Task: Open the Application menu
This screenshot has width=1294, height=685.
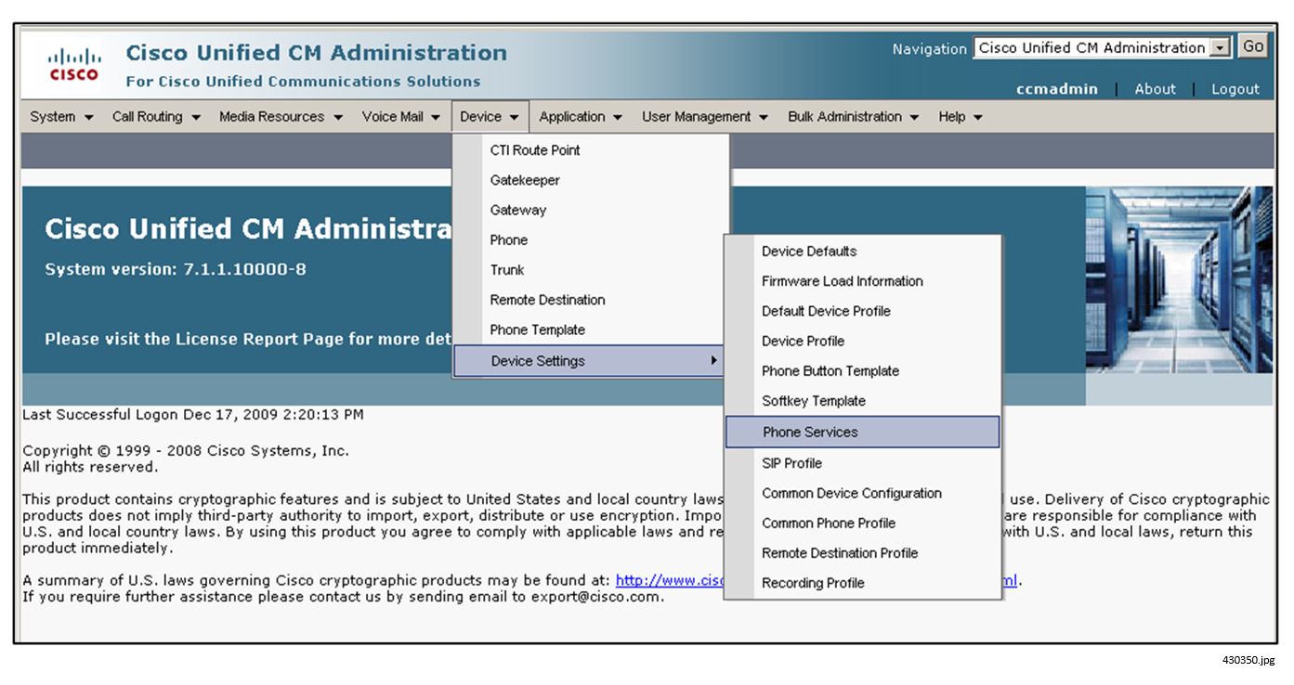Action: [x=581, y=117]
